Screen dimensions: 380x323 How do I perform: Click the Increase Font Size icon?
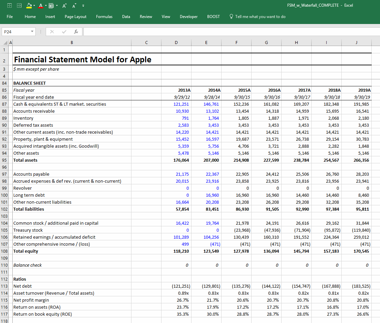pos(64,5)
